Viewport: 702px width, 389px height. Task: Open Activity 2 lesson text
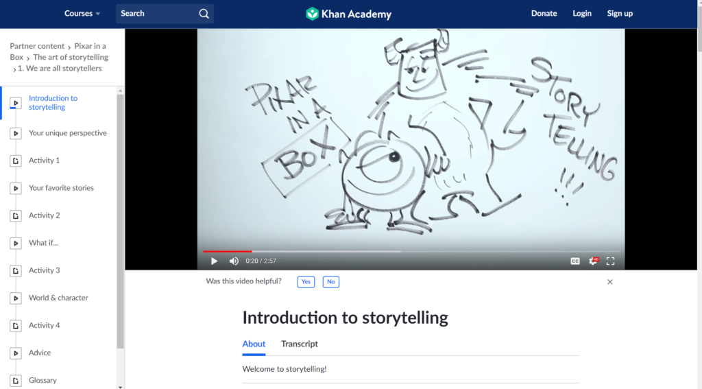click(x=45, y=215)
